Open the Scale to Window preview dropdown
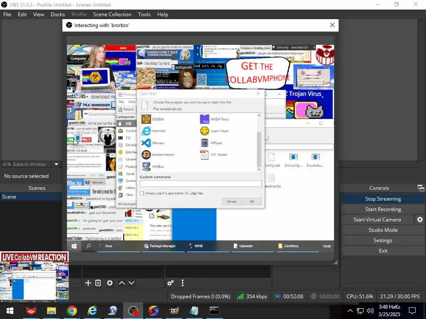 click(56, 164)
